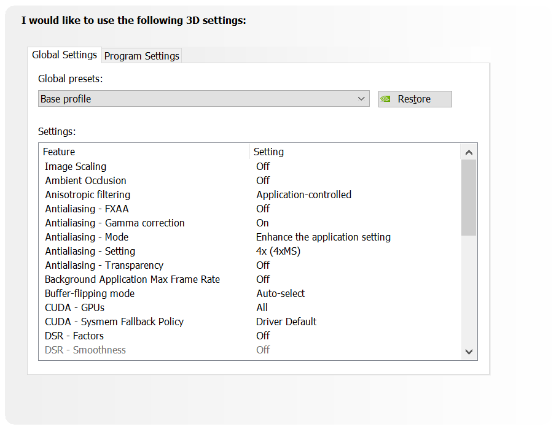
Task: Click the Anisotropic filtering Application-controlled value
Action: click(303, 195)
